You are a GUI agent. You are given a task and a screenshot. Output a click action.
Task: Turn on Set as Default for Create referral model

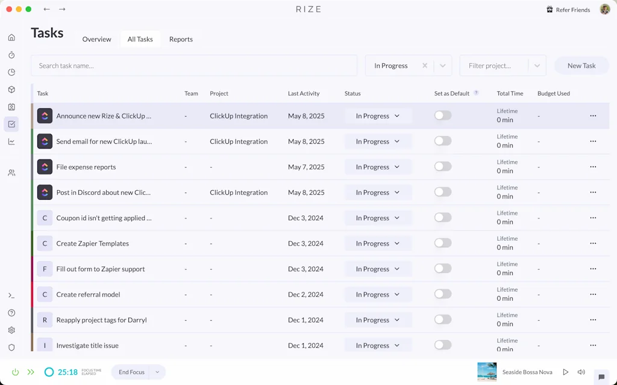coord(443,294)
